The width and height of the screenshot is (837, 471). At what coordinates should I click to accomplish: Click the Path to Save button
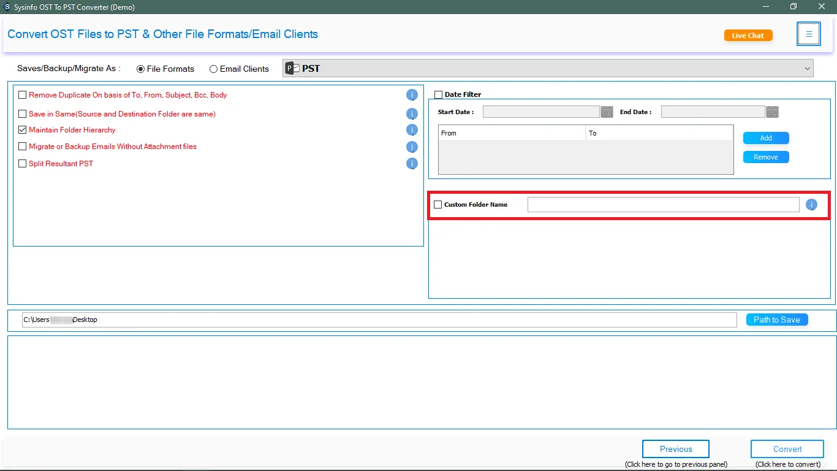pos(777,320)
